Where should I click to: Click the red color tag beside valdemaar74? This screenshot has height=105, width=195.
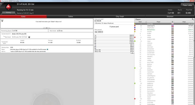(135, 26)
